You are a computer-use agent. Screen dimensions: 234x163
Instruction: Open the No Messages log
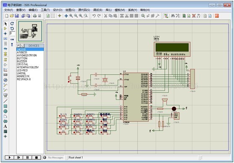coord(54,158)
